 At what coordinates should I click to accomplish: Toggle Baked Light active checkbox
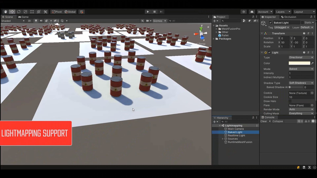pyautogui.click(x=271, y=23)
